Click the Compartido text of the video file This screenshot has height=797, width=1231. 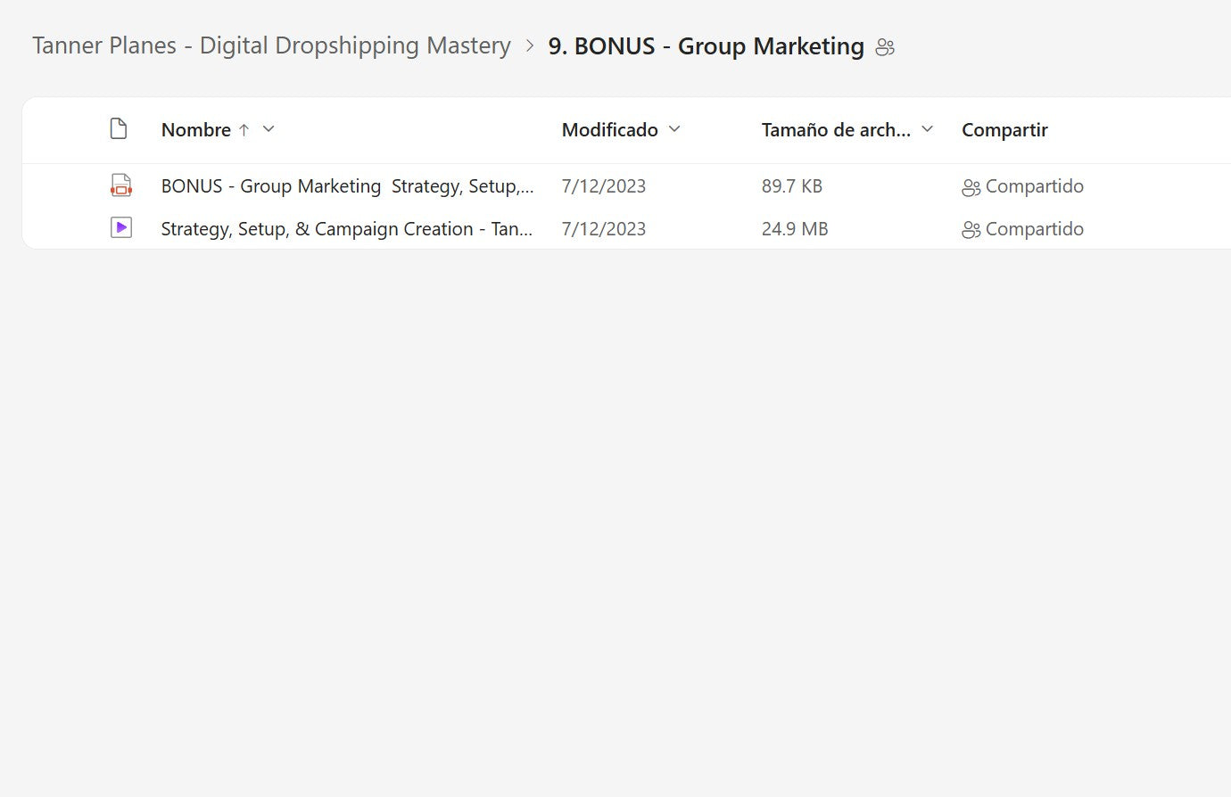[1034, 229]
